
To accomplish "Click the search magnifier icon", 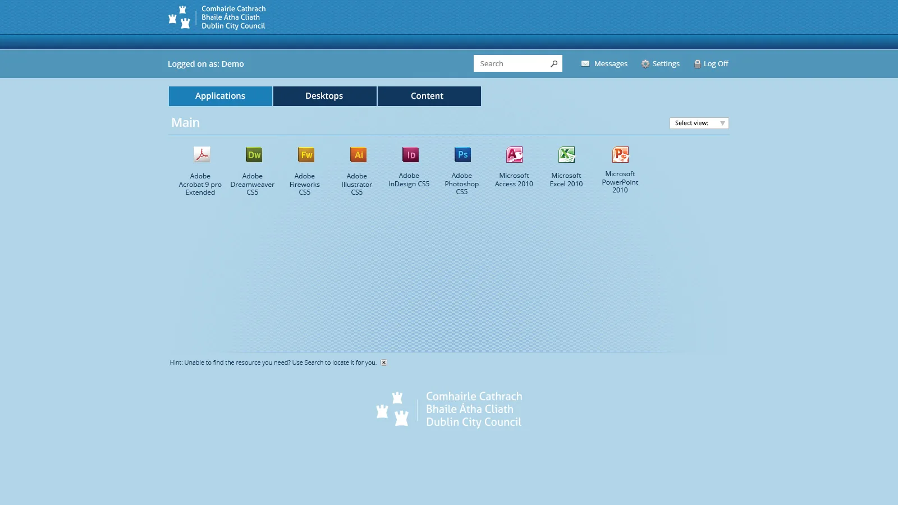I will tap(554, 63).
